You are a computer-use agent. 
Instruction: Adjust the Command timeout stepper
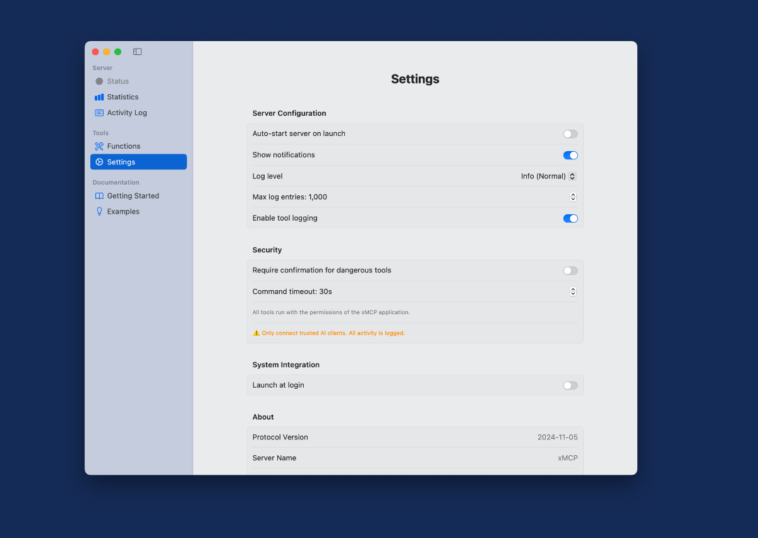(573, 291)
